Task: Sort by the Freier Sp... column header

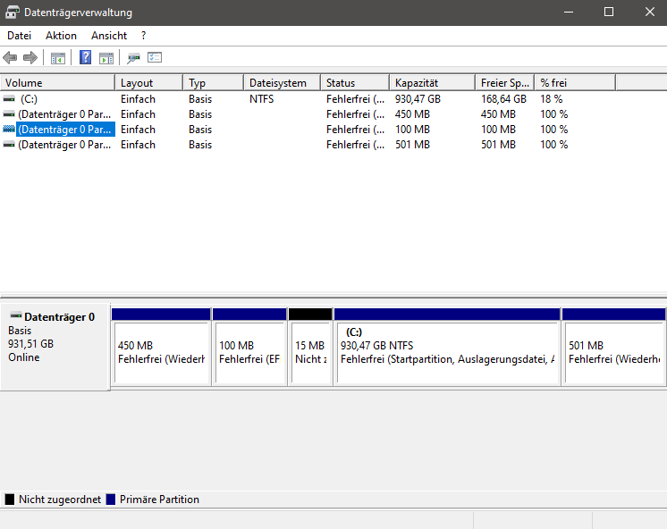Action: pos(505,83)
